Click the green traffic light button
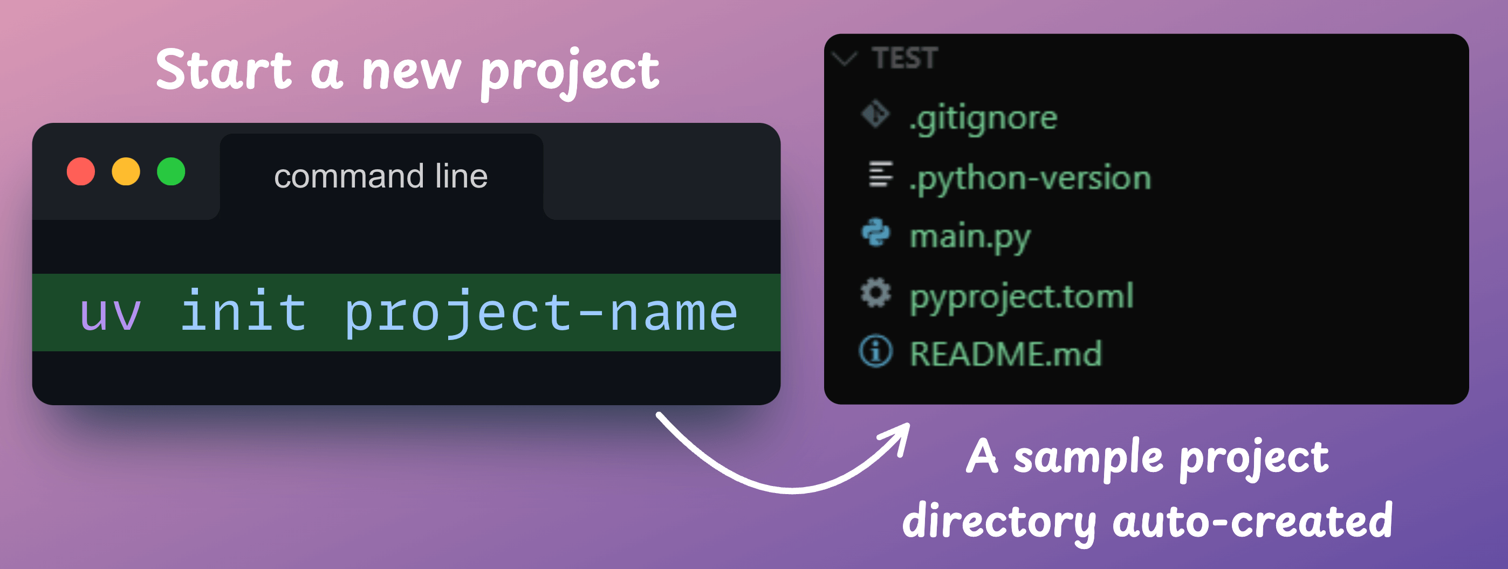 (x=172, y=172)
